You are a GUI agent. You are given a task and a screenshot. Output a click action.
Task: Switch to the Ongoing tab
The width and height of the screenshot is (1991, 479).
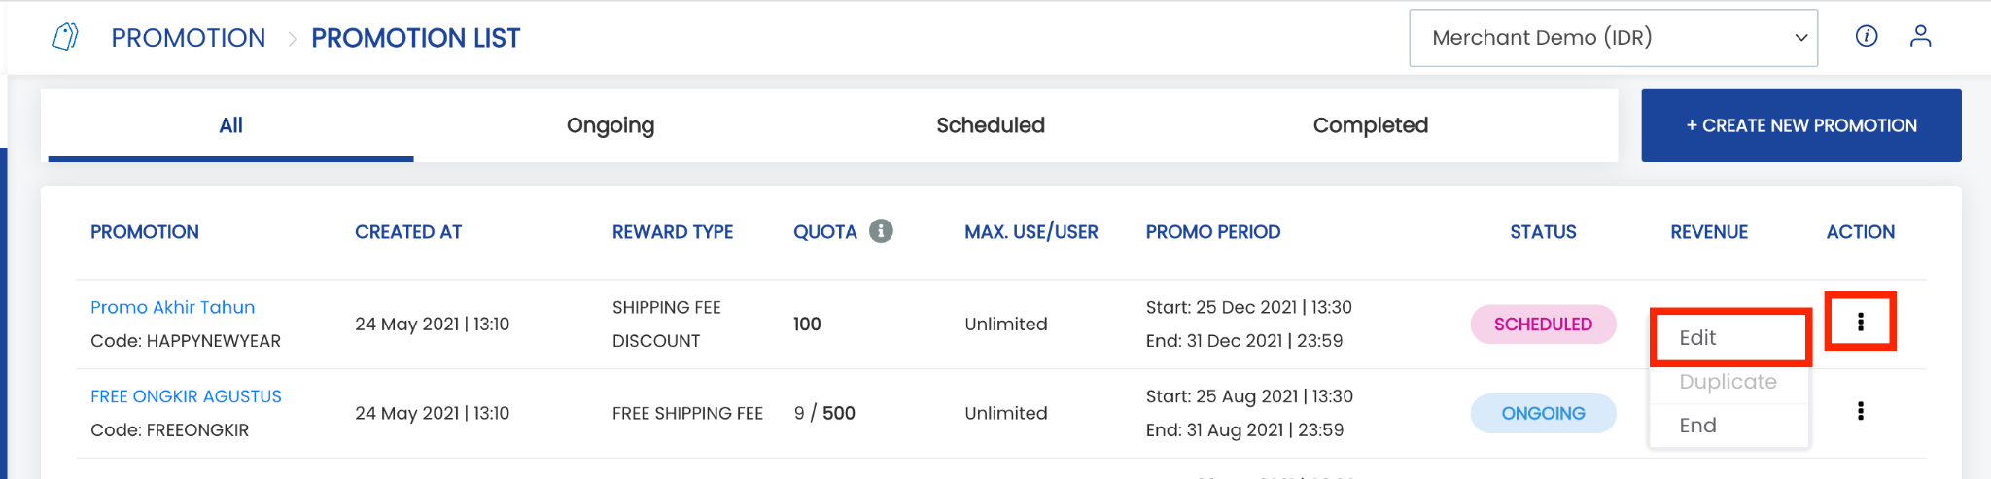pyautogui.click(x=611, y=125)
